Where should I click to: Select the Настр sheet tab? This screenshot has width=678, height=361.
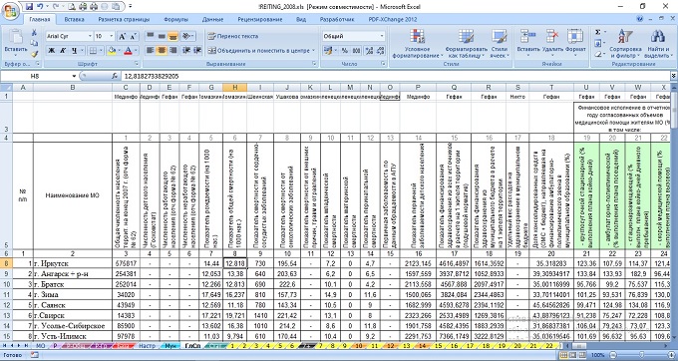coord(148,346)
